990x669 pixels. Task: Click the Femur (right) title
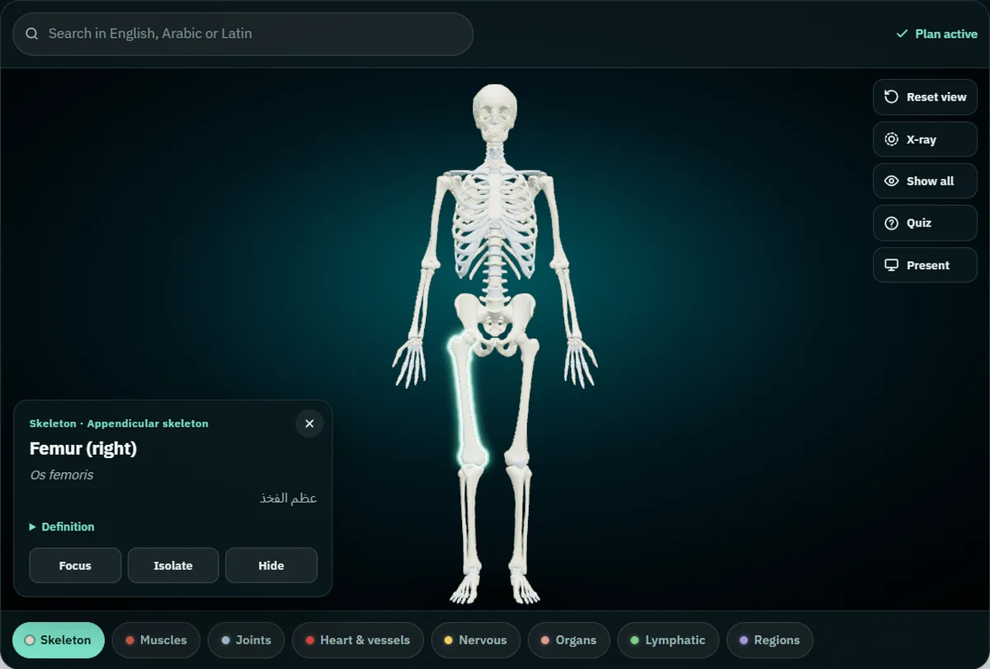click(83, 448)
